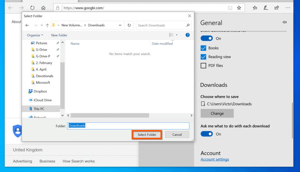Expand the view options dropdown arrow
This screenshot has width=300, height=172.
[177, 35]
